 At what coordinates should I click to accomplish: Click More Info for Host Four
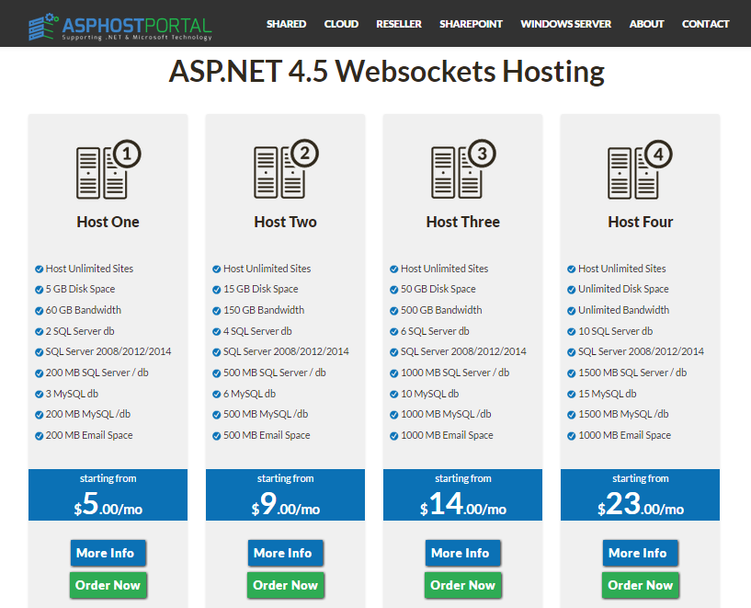coord(641,553)
